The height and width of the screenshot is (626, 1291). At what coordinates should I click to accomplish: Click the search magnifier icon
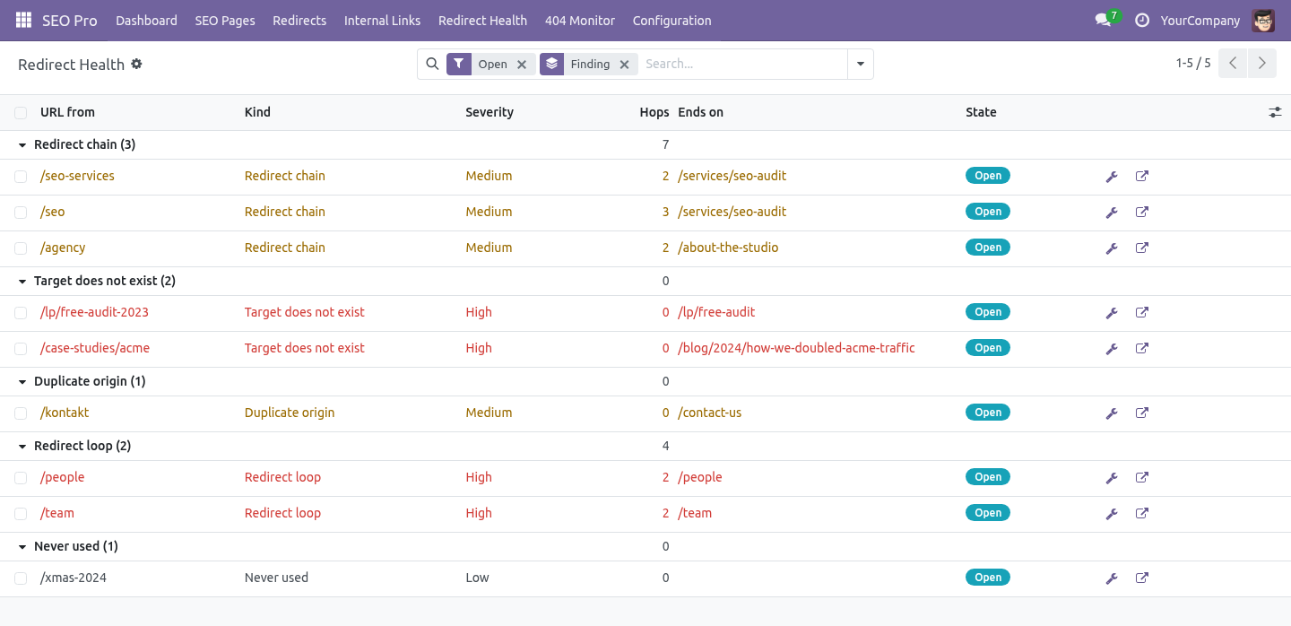click(432, 64)
